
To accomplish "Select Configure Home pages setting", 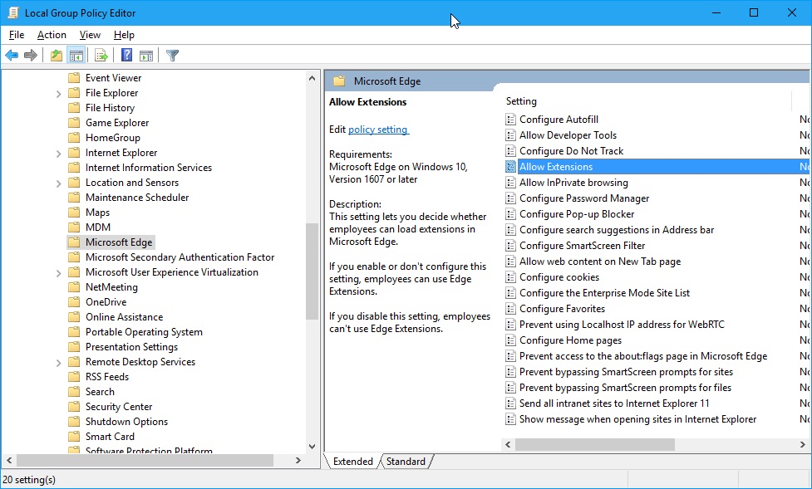I will [570, 340].
